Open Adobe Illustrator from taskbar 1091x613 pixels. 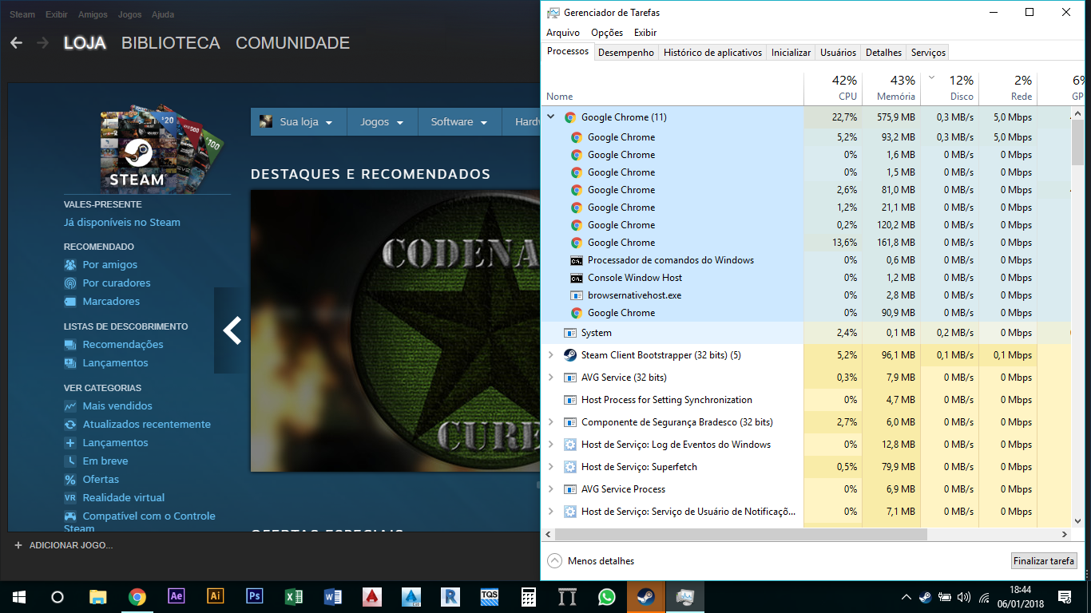[216, 596]
